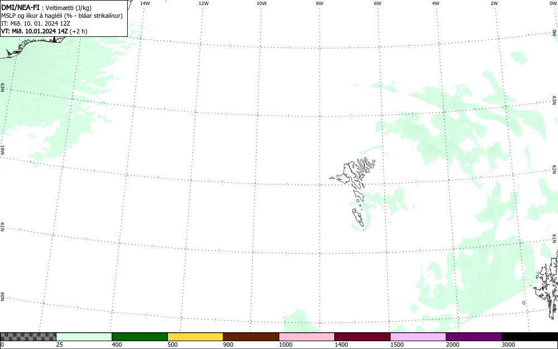Click the black above-3000 legend swatch
558x349 pixels.
click(530, 337)
